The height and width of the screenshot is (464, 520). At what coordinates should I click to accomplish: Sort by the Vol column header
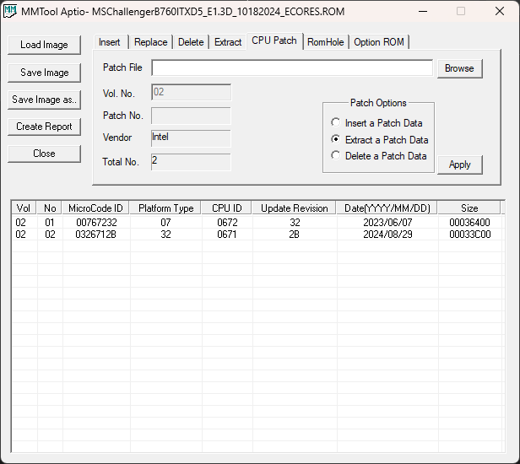tap(24, 208)
